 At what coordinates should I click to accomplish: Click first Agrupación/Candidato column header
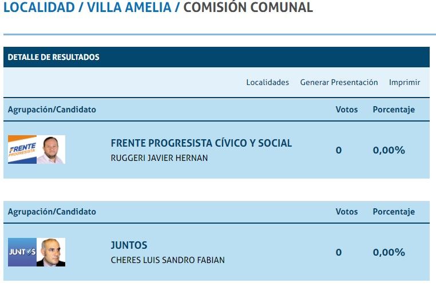(52, 110)
